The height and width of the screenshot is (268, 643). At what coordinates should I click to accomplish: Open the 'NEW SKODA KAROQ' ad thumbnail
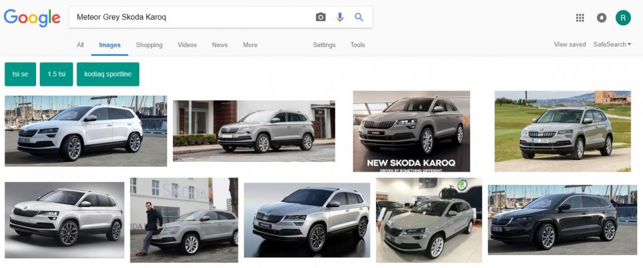click(x=412, y=131)
